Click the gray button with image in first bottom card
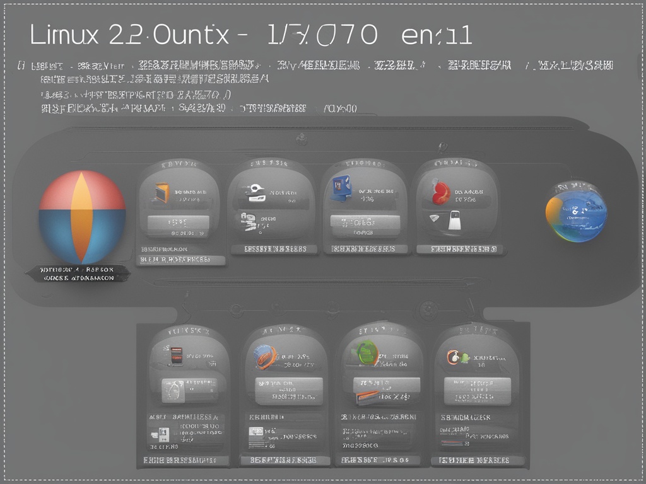The width and height of the screenshot is (646, 484). coord(188,390)
